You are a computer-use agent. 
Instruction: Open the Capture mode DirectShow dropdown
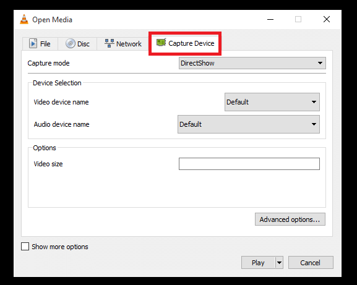pyautogui.click(x=252, y=63)
